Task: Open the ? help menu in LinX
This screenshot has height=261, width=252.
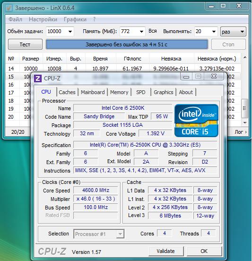Action: click(94, 19)
